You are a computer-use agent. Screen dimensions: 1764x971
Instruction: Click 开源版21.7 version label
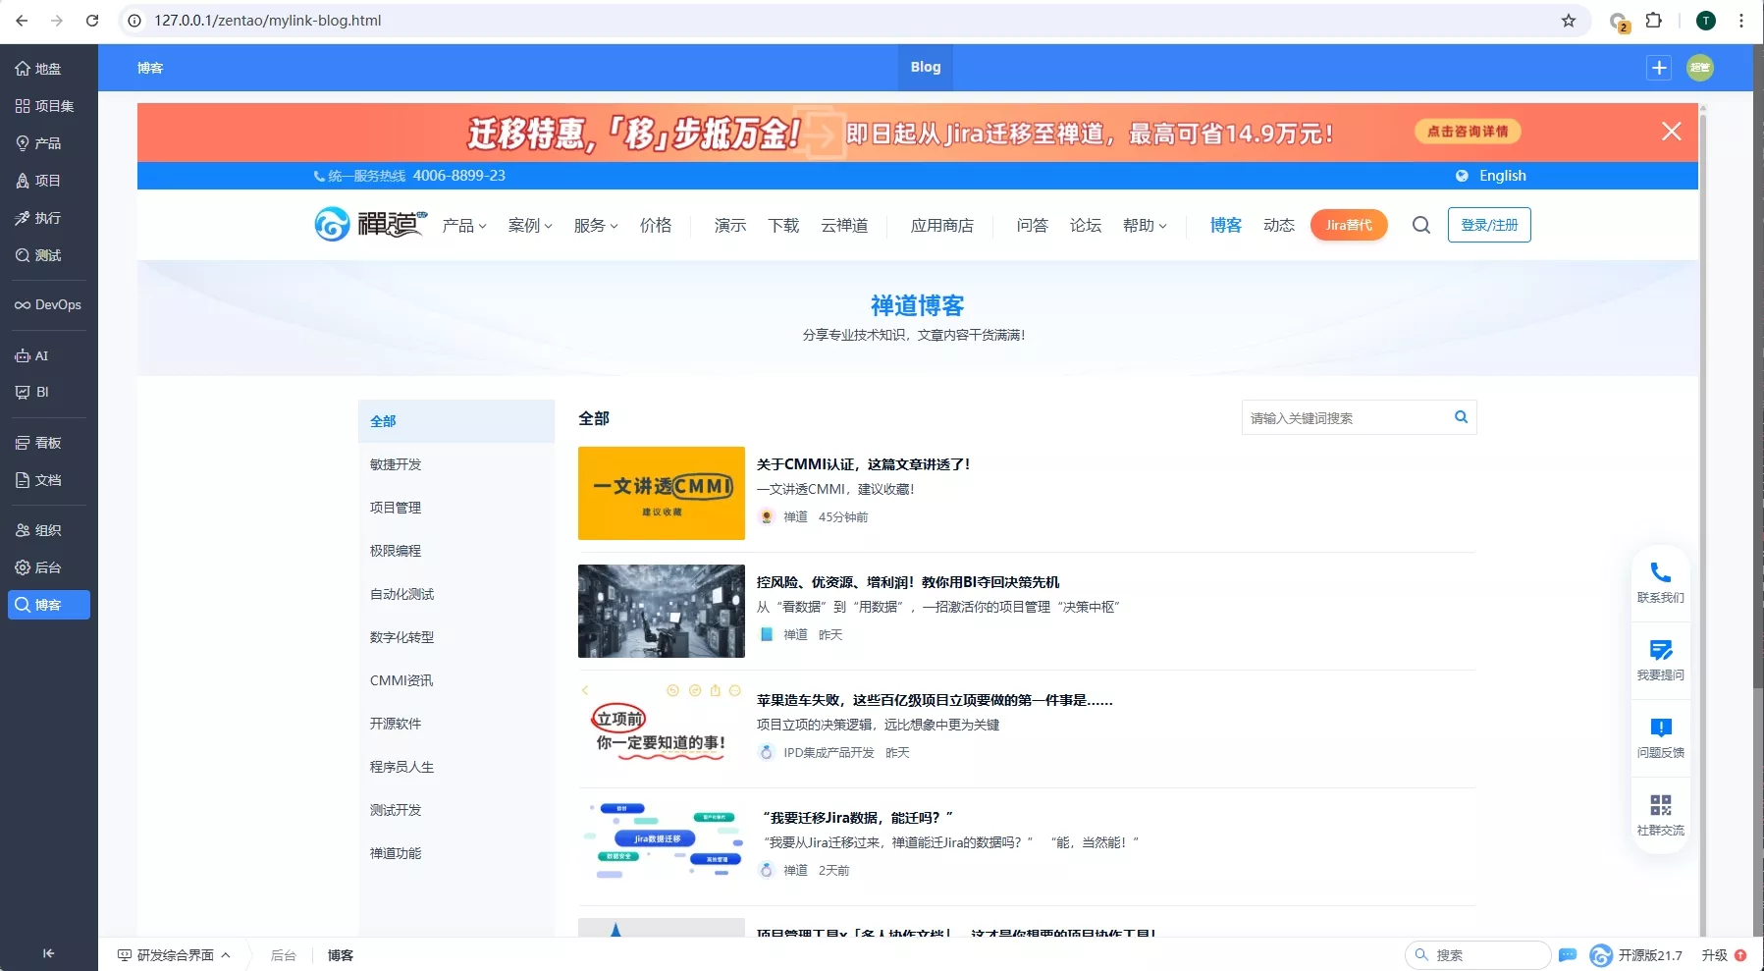tap(1650, 955)
